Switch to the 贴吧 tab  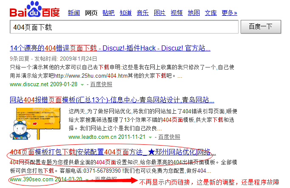pyautogui.click(x=108, y=13)
